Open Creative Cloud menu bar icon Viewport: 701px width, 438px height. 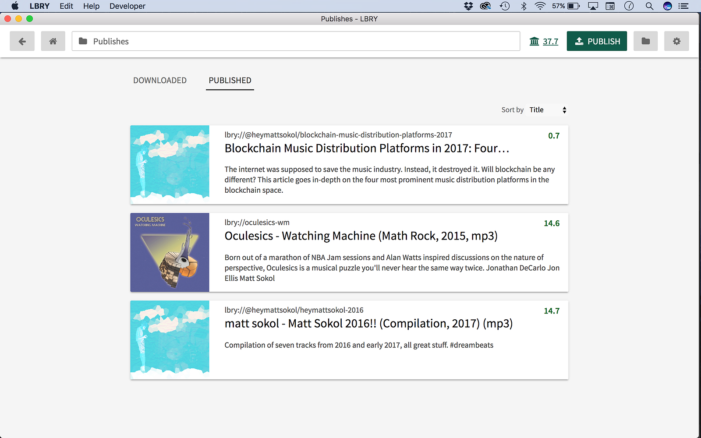tap(485, 6)
